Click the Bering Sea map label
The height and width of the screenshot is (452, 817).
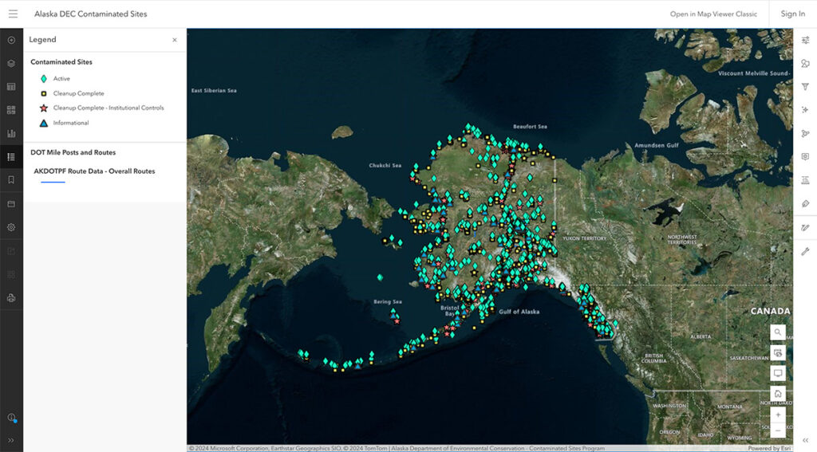tap(388, 302)
